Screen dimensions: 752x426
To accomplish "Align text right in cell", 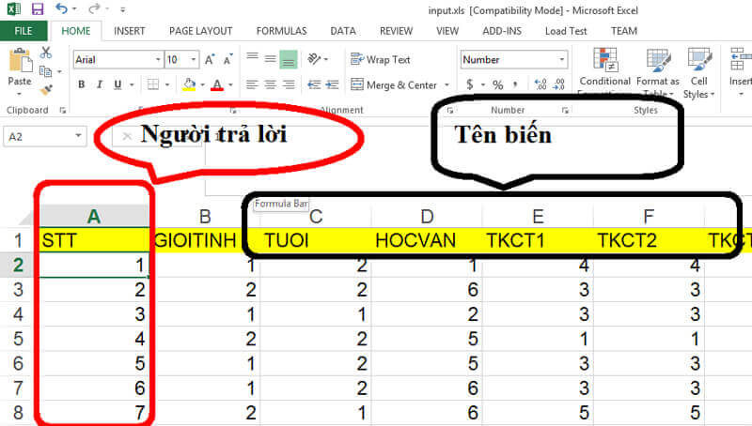I will pyautogui.click(x=289, y=84).
